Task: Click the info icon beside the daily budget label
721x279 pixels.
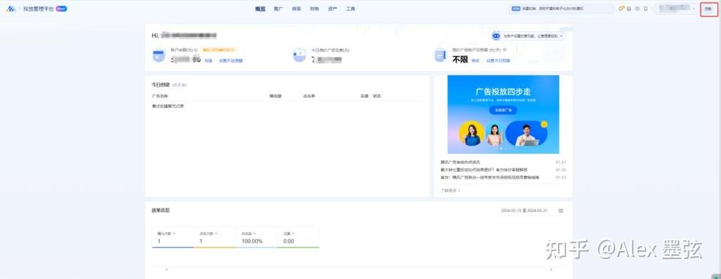Action: [505, 50]
